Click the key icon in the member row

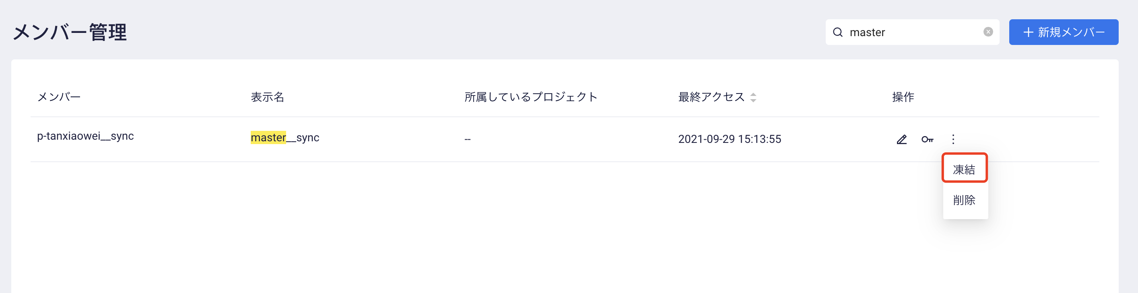[927, 140]
